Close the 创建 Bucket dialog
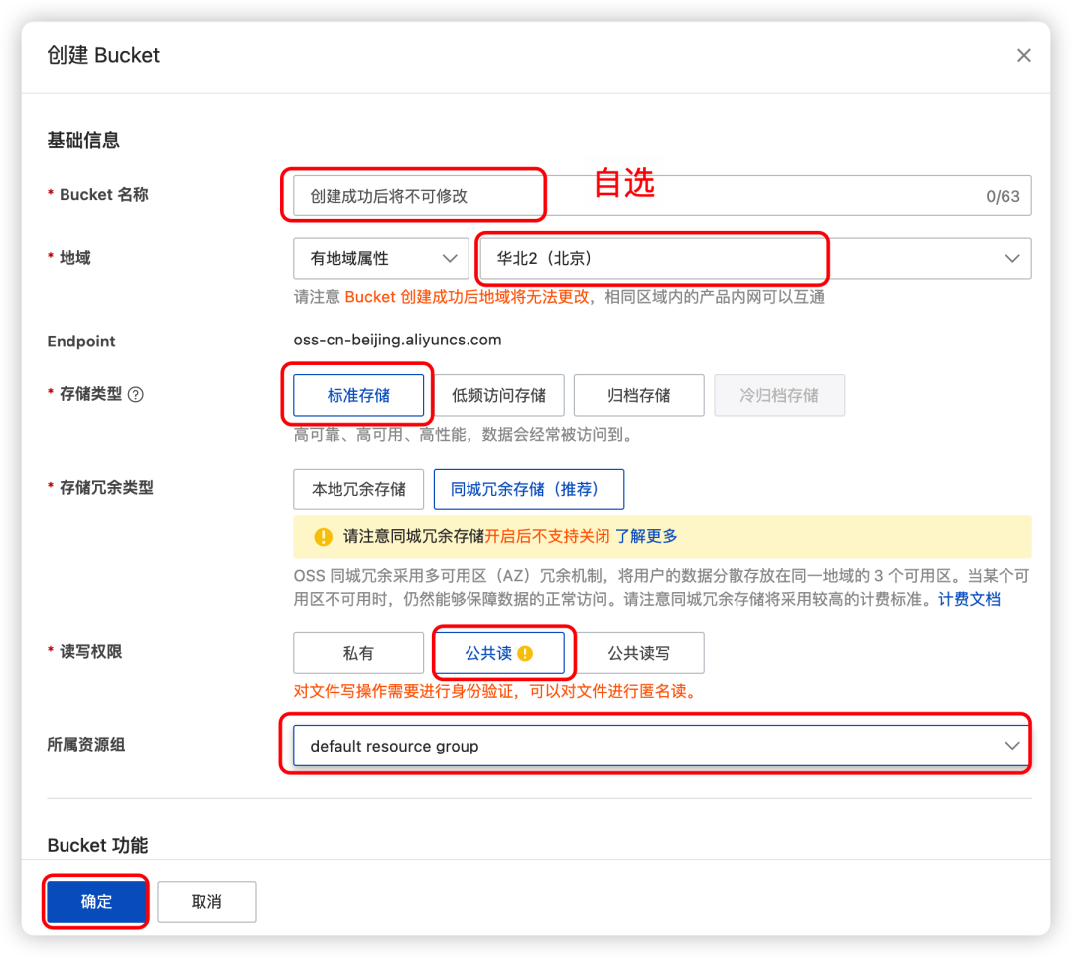The width and height of the screenshot is (1072, 957). coord(1023,55)
